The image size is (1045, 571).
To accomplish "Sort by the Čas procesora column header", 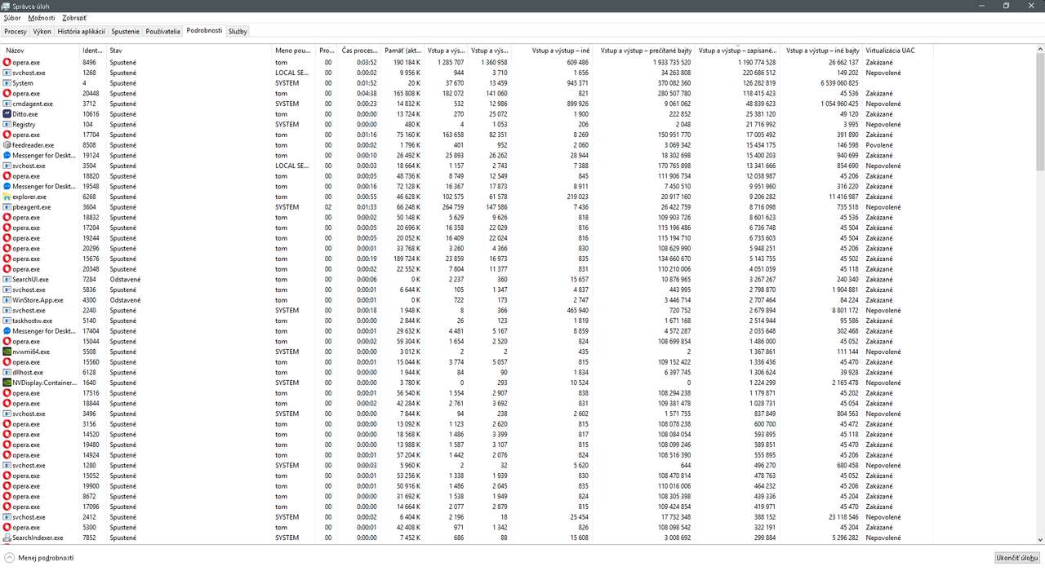I will click(x=359, y=51).
